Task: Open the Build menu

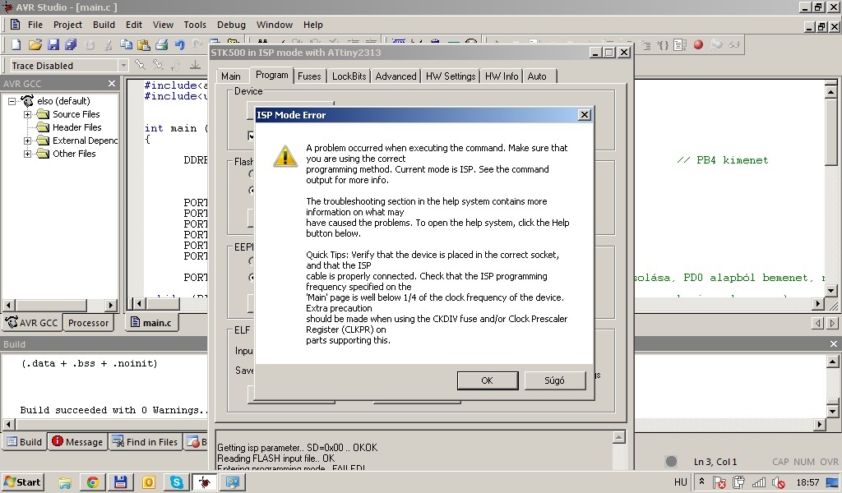Action: [x=104, y=25]
